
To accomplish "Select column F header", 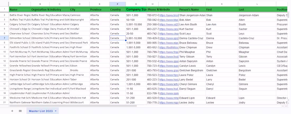I will pos(117,4).
